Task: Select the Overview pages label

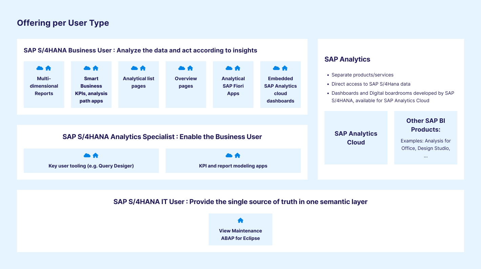Action: [x=186, y=82]
